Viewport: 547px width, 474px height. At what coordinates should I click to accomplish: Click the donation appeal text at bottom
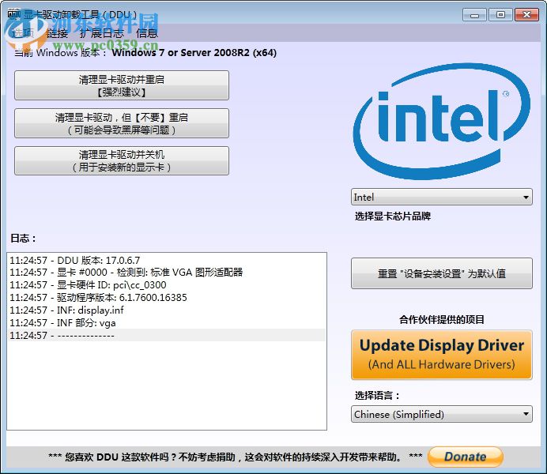click(236, 457)
